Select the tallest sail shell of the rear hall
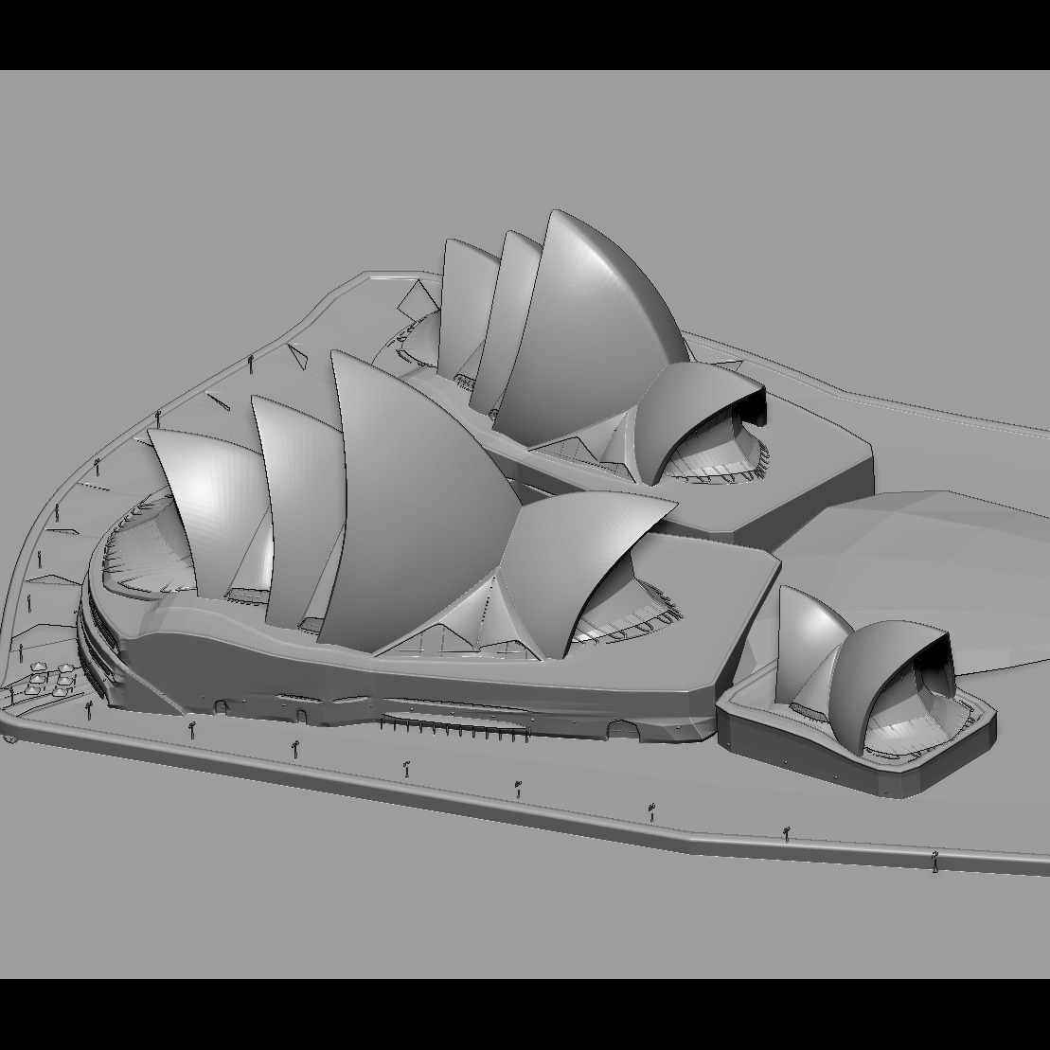 pos(593,329)
